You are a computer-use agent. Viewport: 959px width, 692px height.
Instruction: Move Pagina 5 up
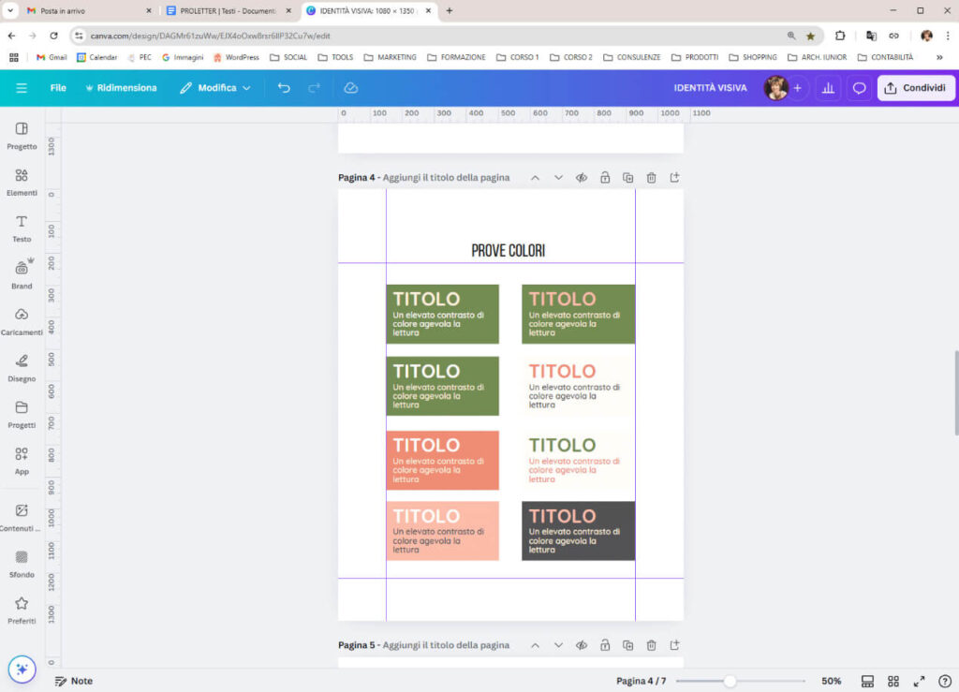tap(535, 645)
